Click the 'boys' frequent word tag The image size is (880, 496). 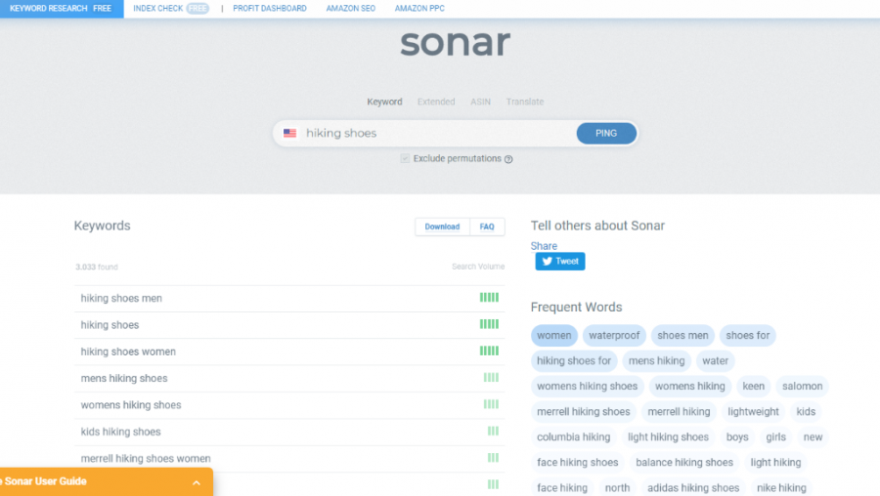pos(737,436)
